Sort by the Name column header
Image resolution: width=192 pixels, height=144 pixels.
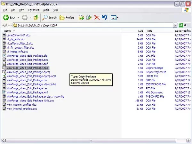click(x=61, y=31)
